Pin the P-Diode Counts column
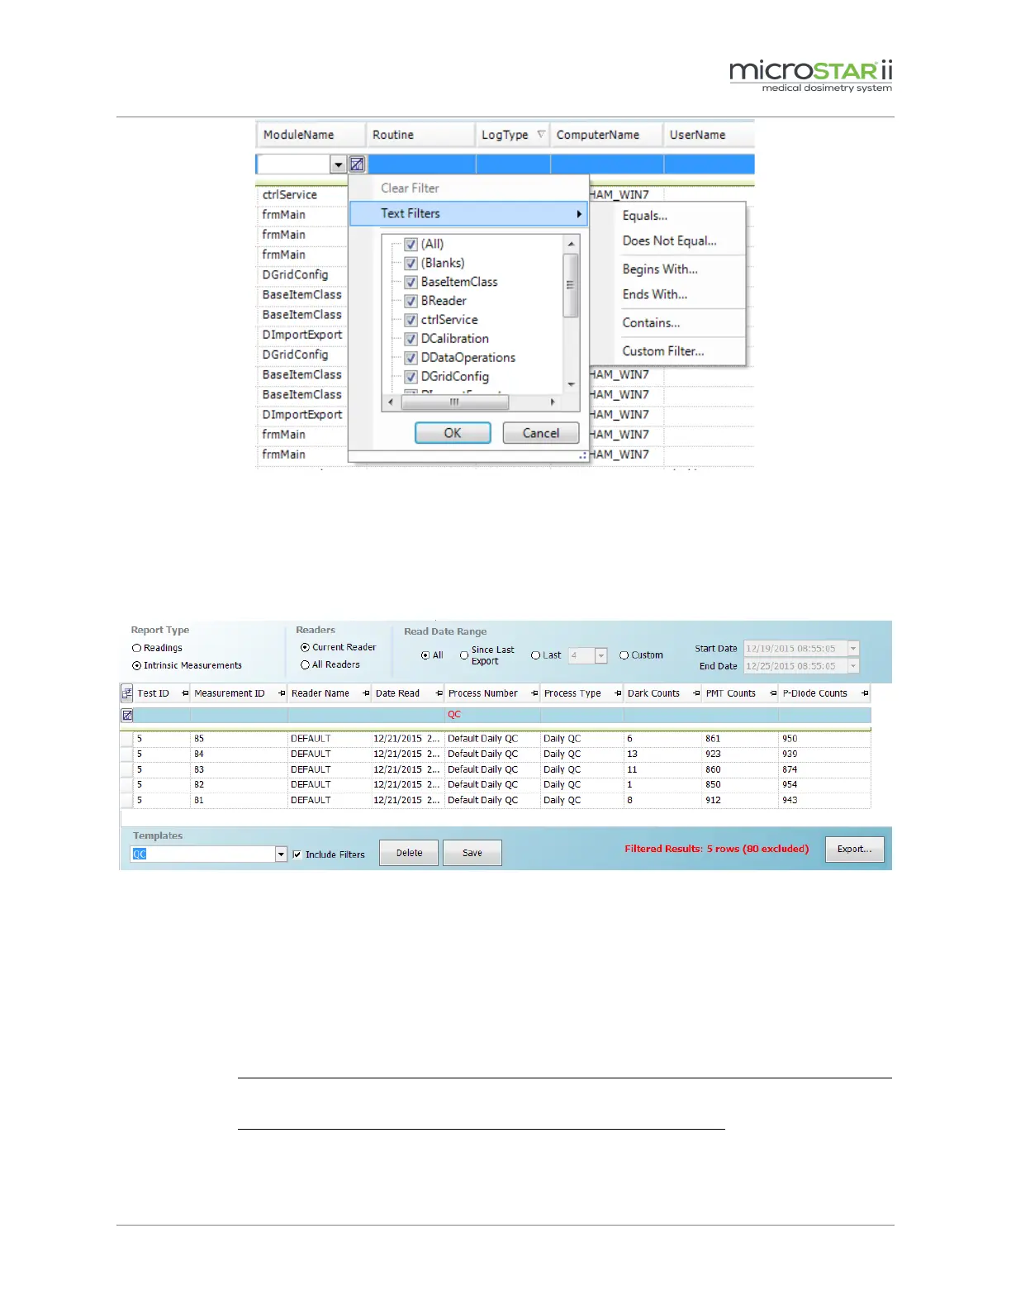Viewport: 1011px width, 1309px height. pos(865,693)
